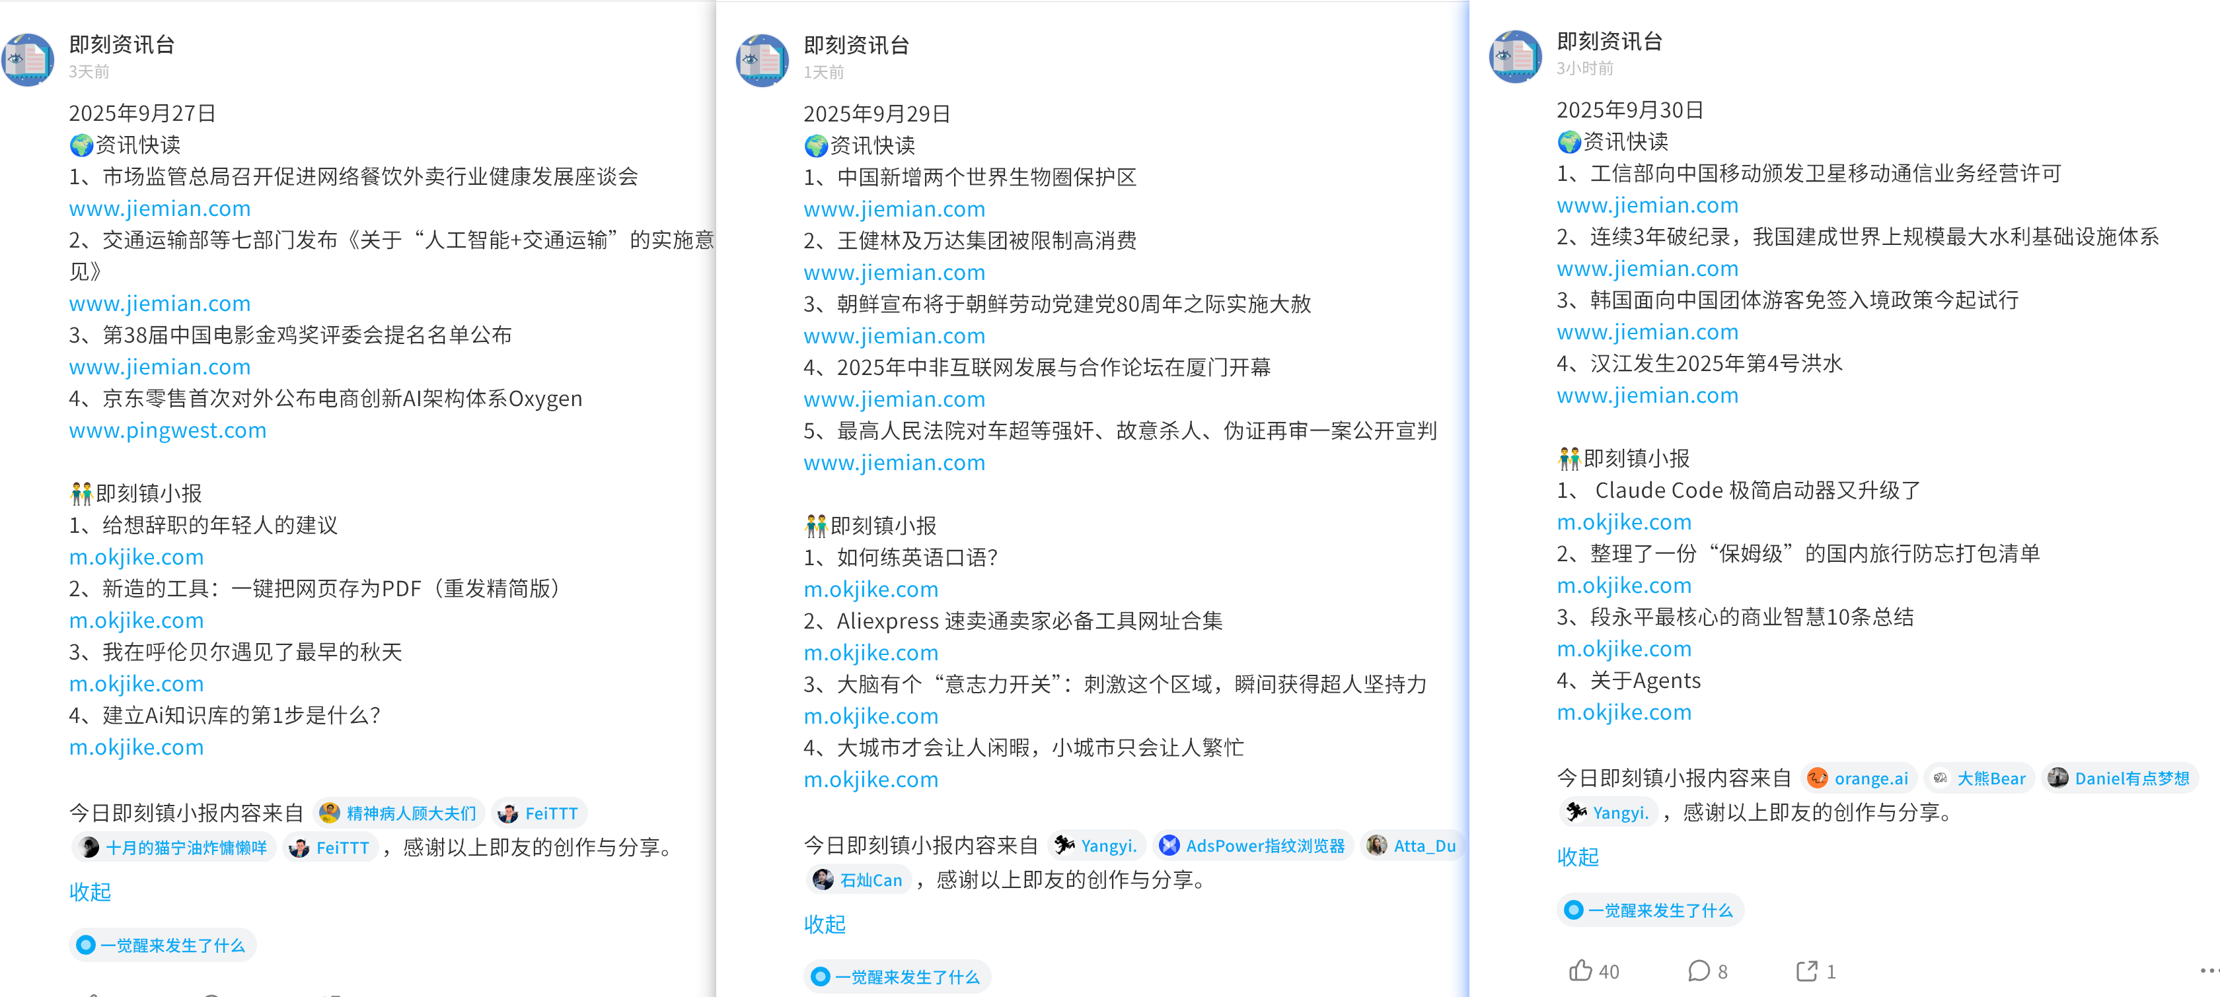Click the like thumbs-up icon
Screen dimensions: 2220x997
click(x=1580, y=971)
